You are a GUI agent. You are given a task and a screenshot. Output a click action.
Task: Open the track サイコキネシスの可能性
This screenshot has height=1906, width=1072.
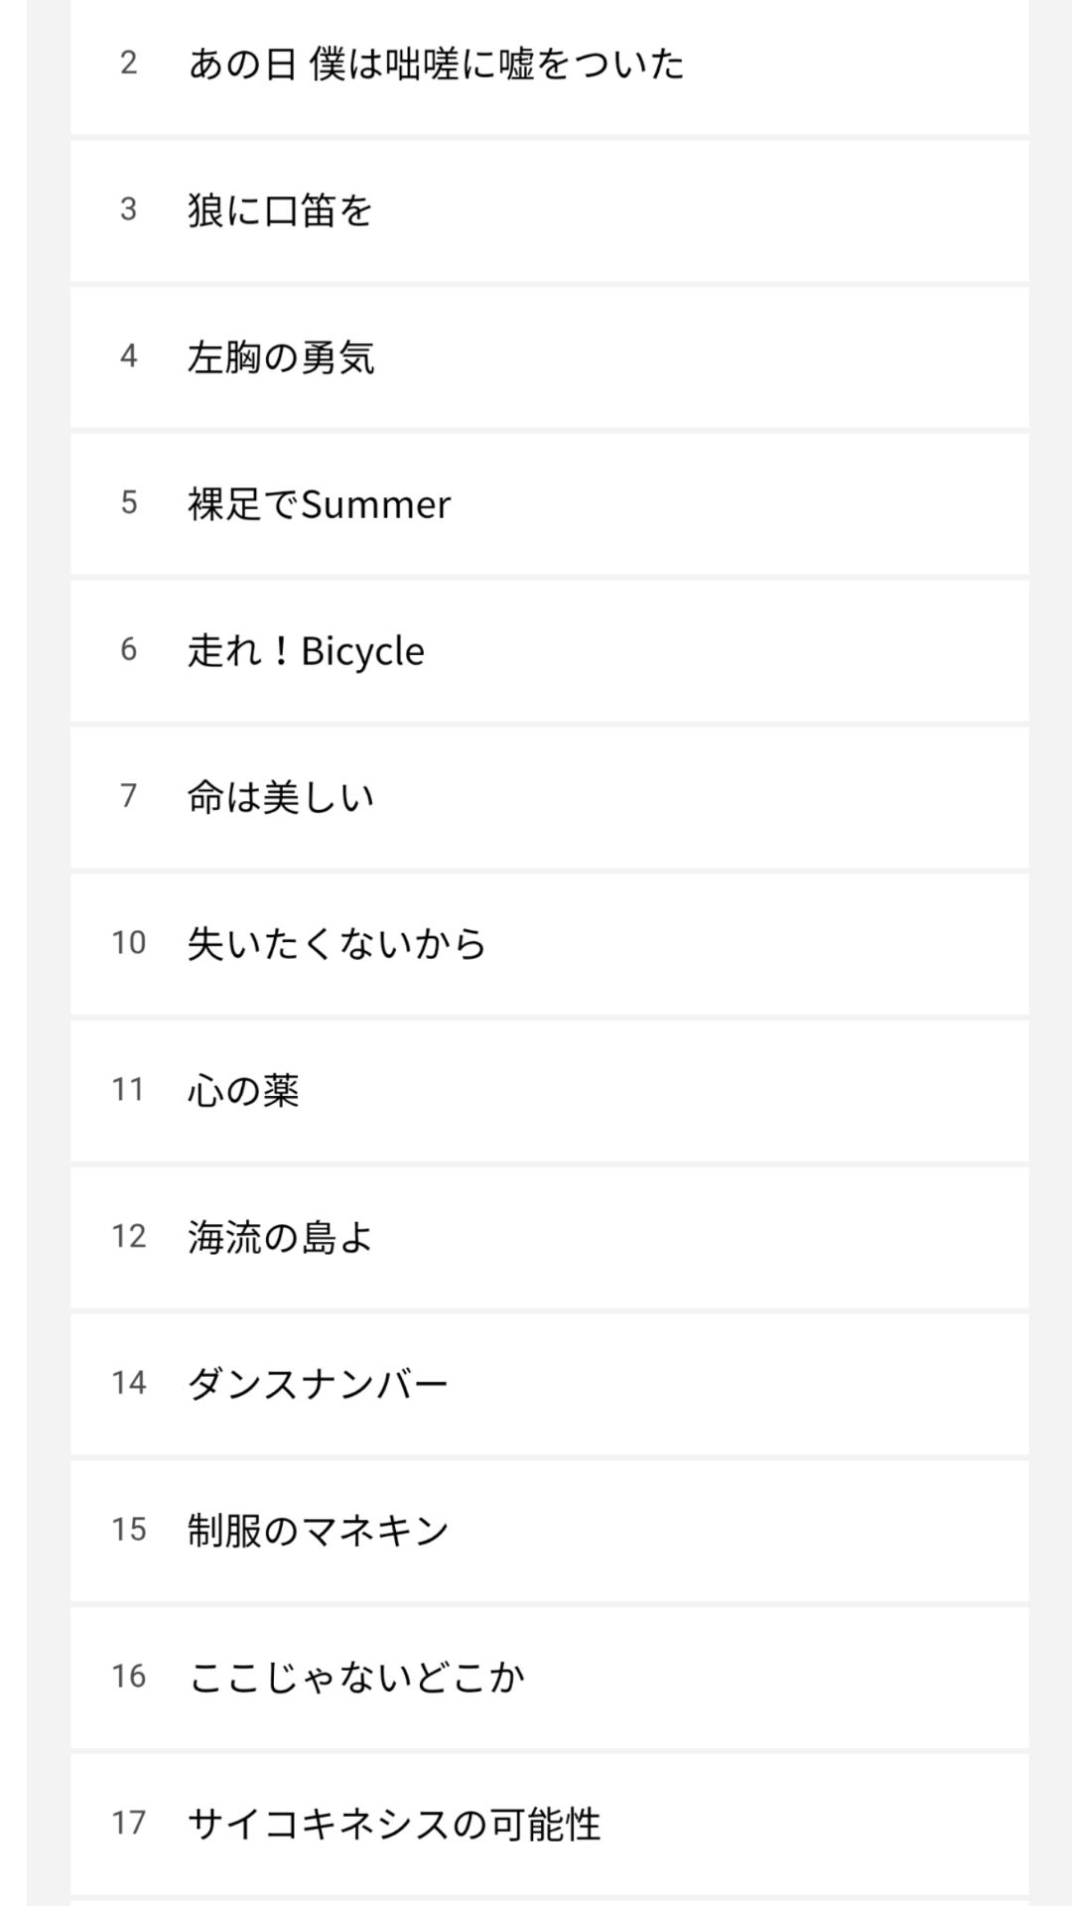tap(394, 1824)
